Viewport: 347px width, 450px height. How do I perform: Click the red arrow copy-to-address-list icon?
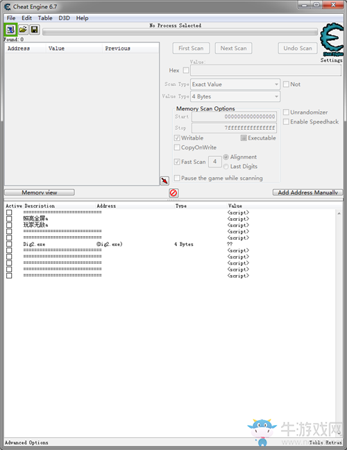coord(164,181)
